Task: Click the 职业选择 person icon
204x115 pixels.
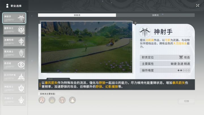Action: [7, 6]
